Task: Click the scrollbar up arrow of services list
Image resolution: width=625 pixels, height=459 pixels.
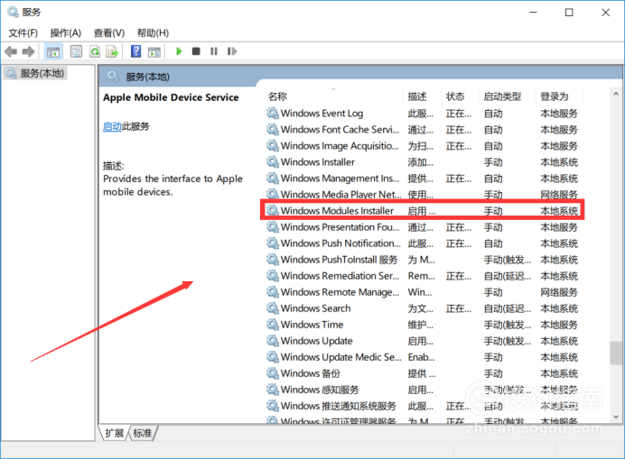Action: click(x=616, y=94)
